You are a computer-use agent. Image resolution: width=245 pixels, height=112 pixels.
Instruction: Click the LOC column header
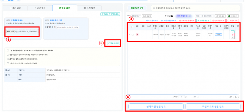click(x=149, y=26)
